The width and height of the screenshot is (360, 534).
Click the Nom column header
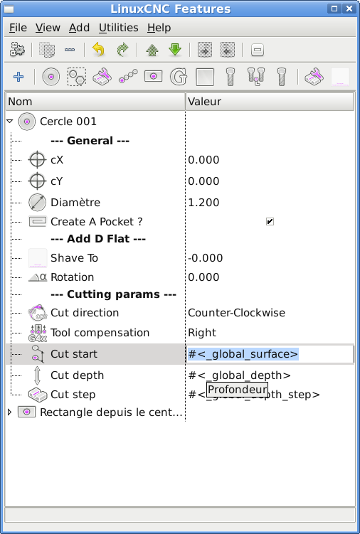95,102
